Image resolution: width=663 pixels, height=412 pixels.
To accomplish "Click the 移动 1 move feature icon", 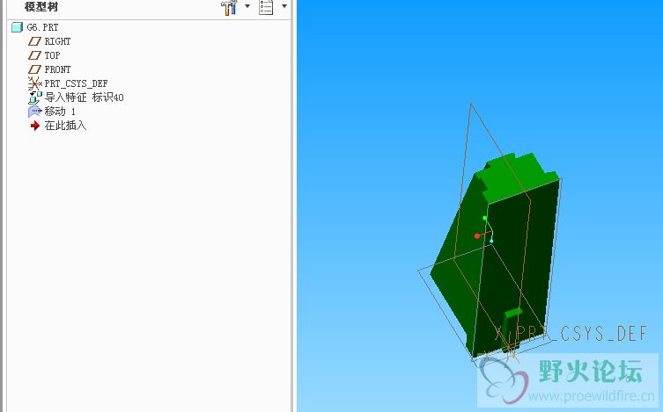I will [x=34, y=112].
